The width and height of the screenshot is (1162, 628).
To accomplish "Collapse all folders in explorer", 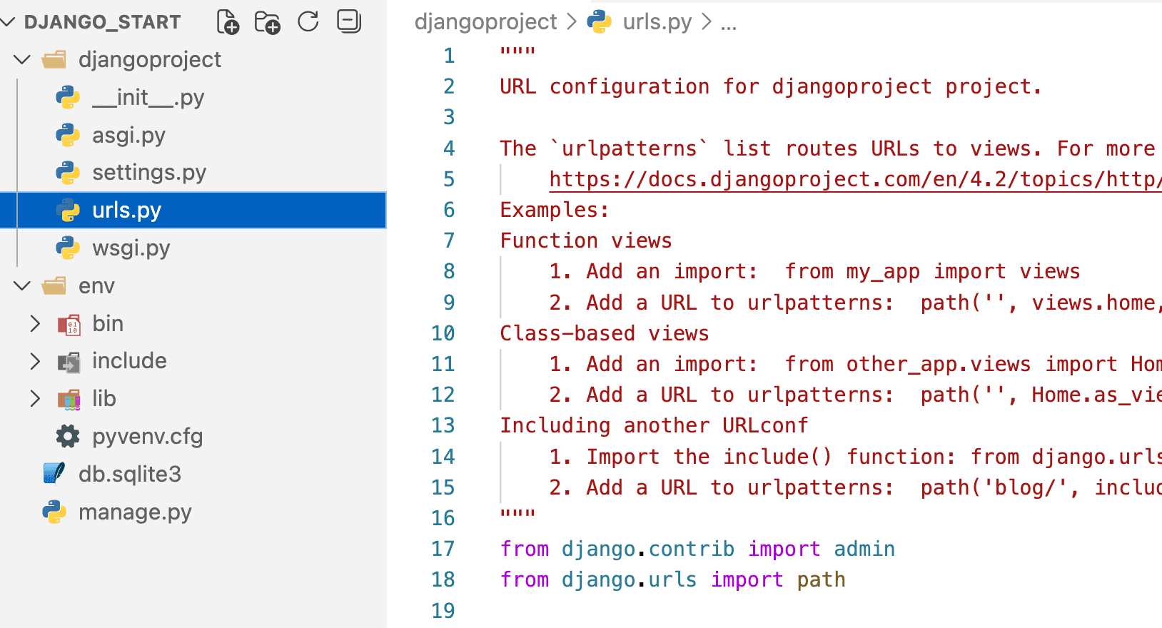I will 349,21.
